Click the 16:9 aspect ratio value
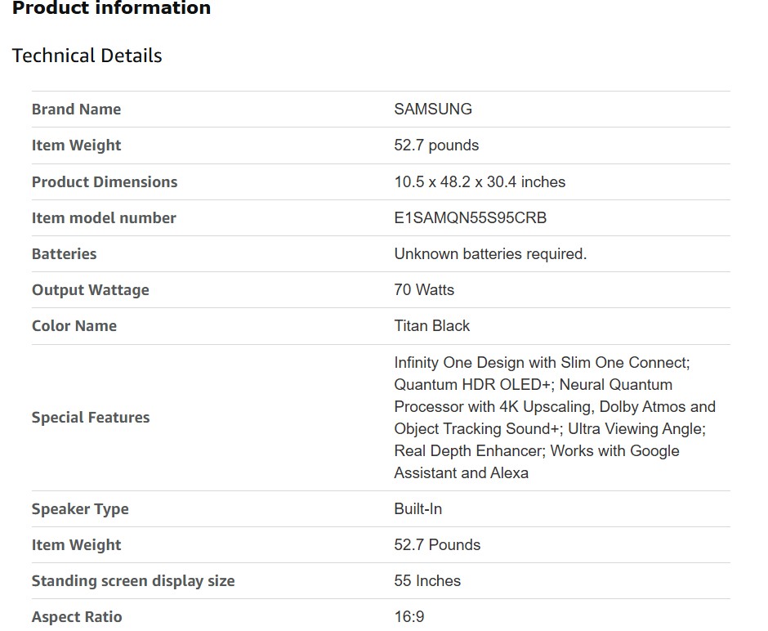 pyautogui.click(x=409, y=617)
